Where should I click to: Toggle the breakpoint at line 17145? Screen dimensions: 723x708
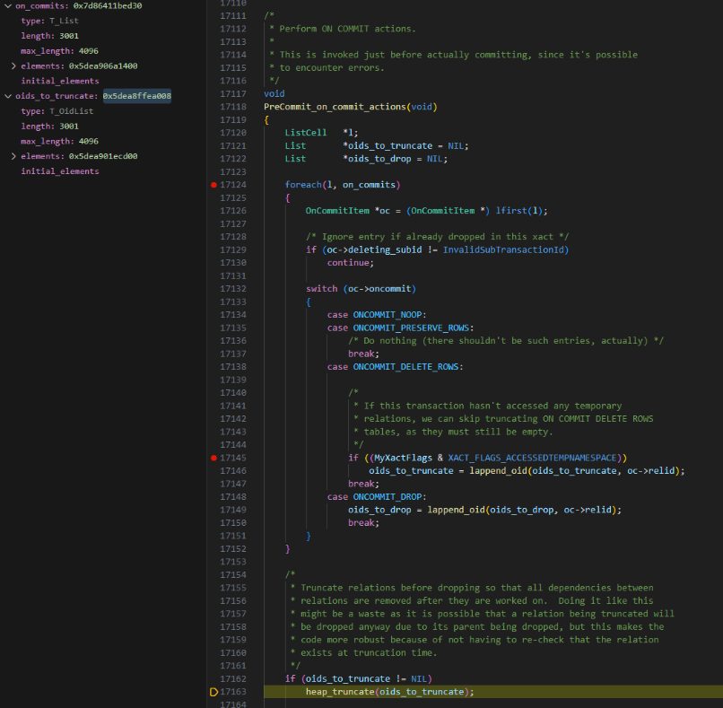click(213, 458)
